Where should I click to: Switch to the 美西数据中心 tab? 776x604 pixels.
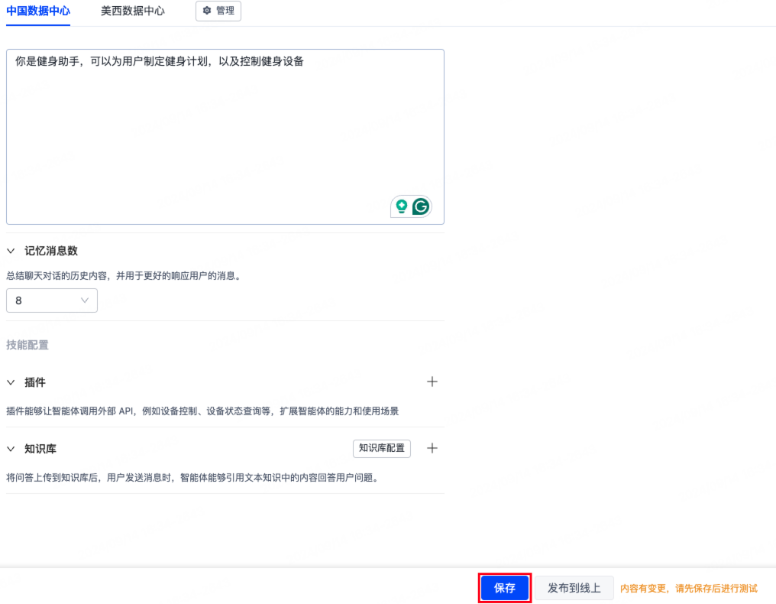(131, 11)
